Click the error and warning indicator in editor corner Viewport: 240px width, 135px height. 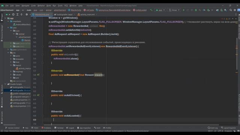[x=226, y=19]
